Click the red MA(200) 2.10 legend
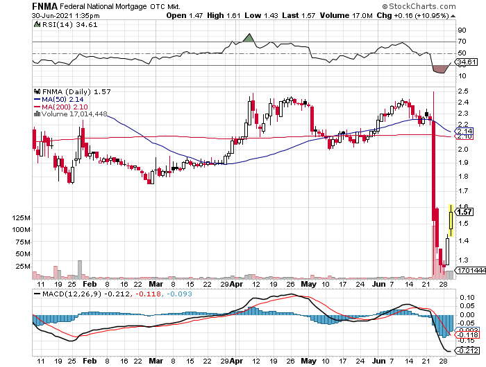This screenshot has width=486, height=367. (x=61, y=107)
